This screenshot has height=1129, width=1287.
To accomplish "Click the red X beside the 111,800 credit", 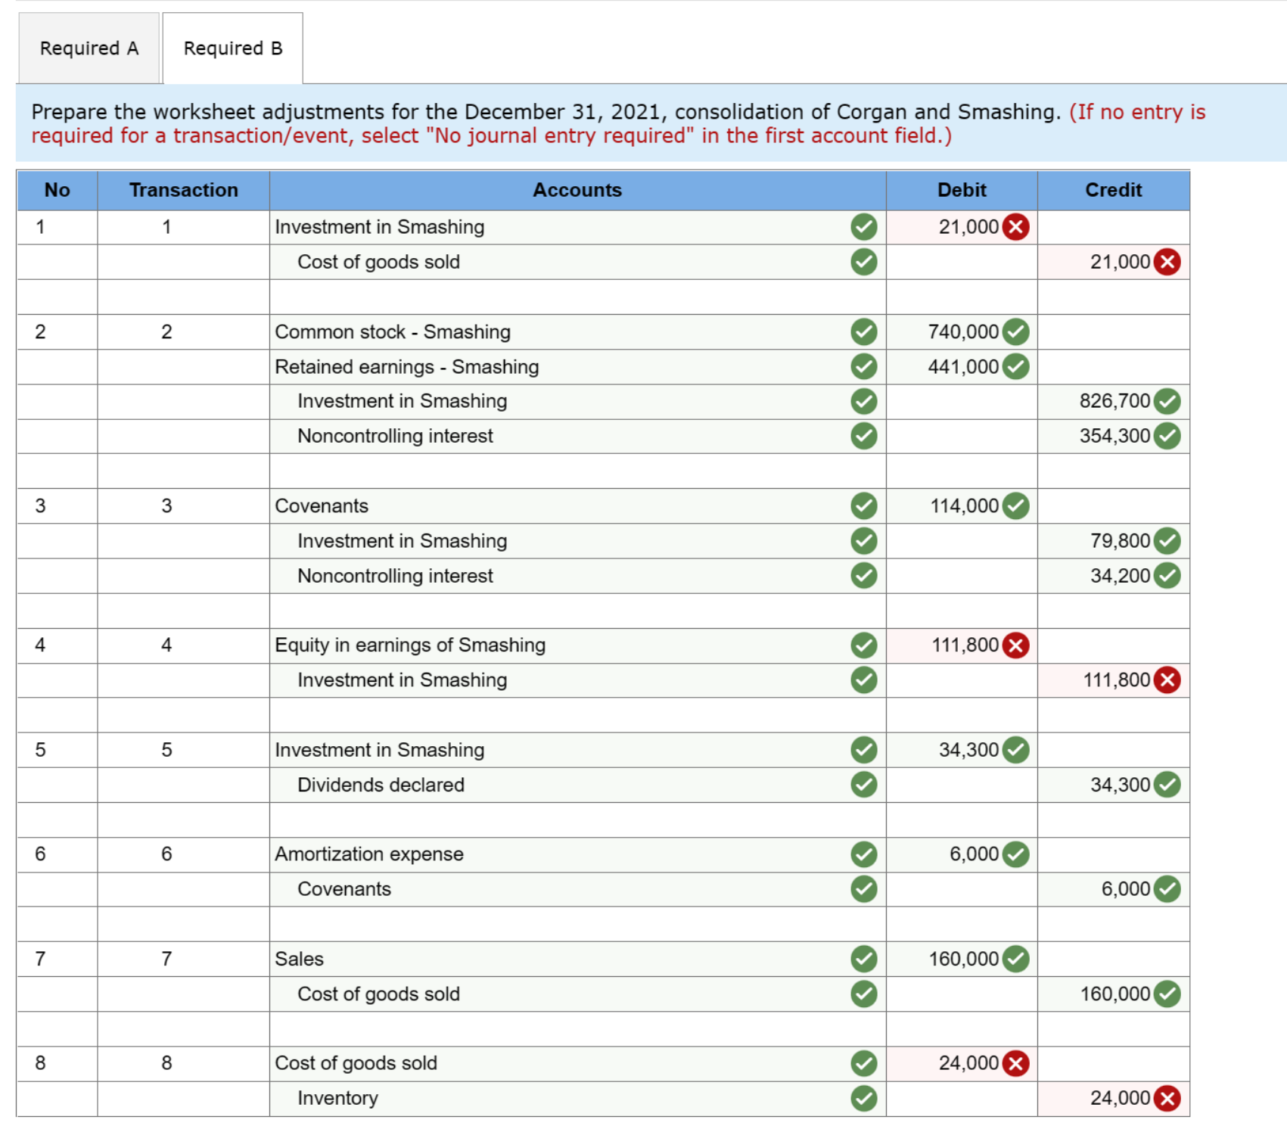I will click(x=1167, y=680).
